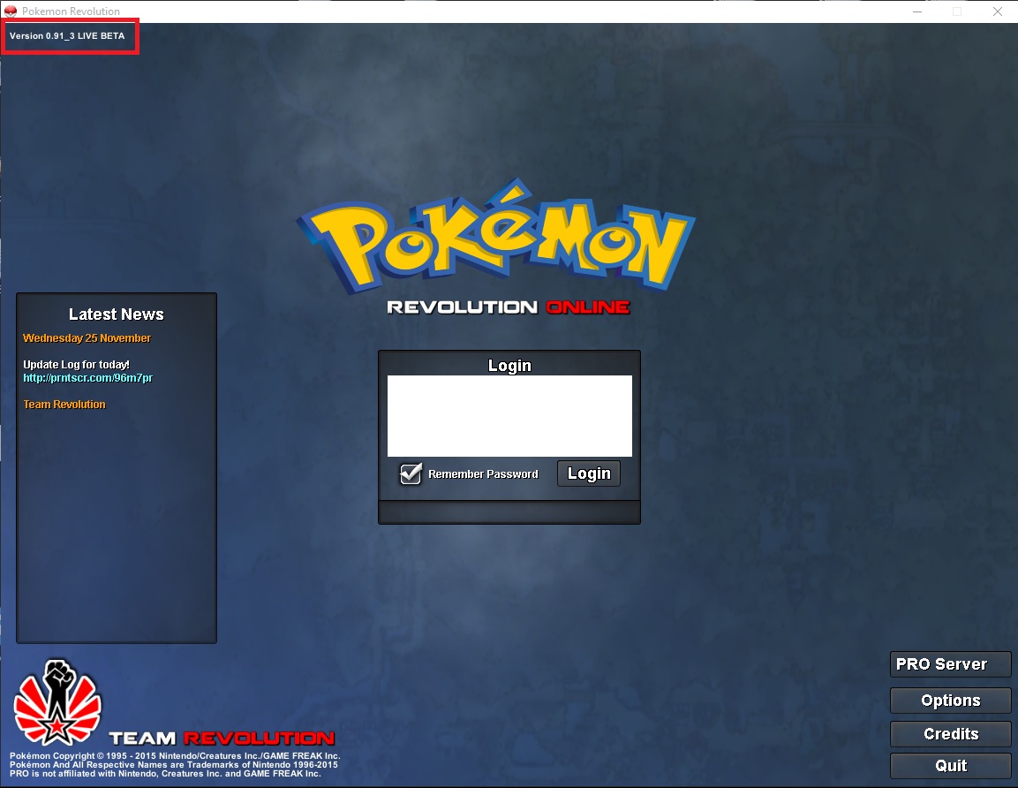
Task: Open the prntscr.com update log link
Action: tap(88, 378)
